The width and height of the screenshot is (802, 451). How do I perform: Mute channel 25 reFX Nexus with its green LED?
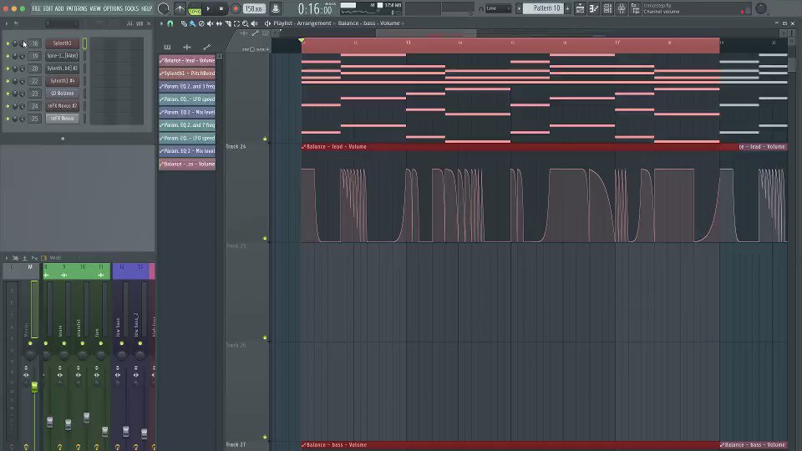pyautogui.click(x=8, y=119)
